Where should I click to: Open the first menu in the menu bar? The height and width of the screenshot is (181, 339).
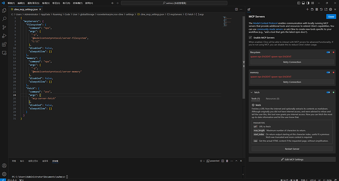tap(11, 3)
